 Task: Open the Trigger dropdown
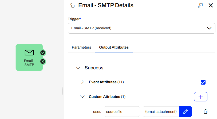141,28
